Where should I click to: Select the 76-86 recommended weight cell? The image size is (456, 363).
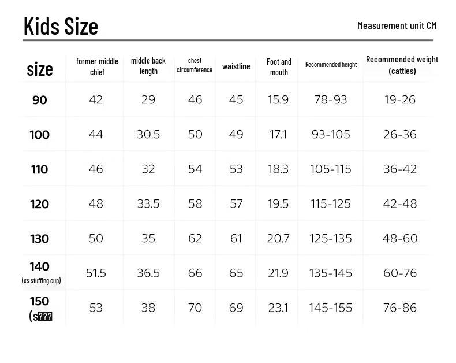tap(400, 308)
